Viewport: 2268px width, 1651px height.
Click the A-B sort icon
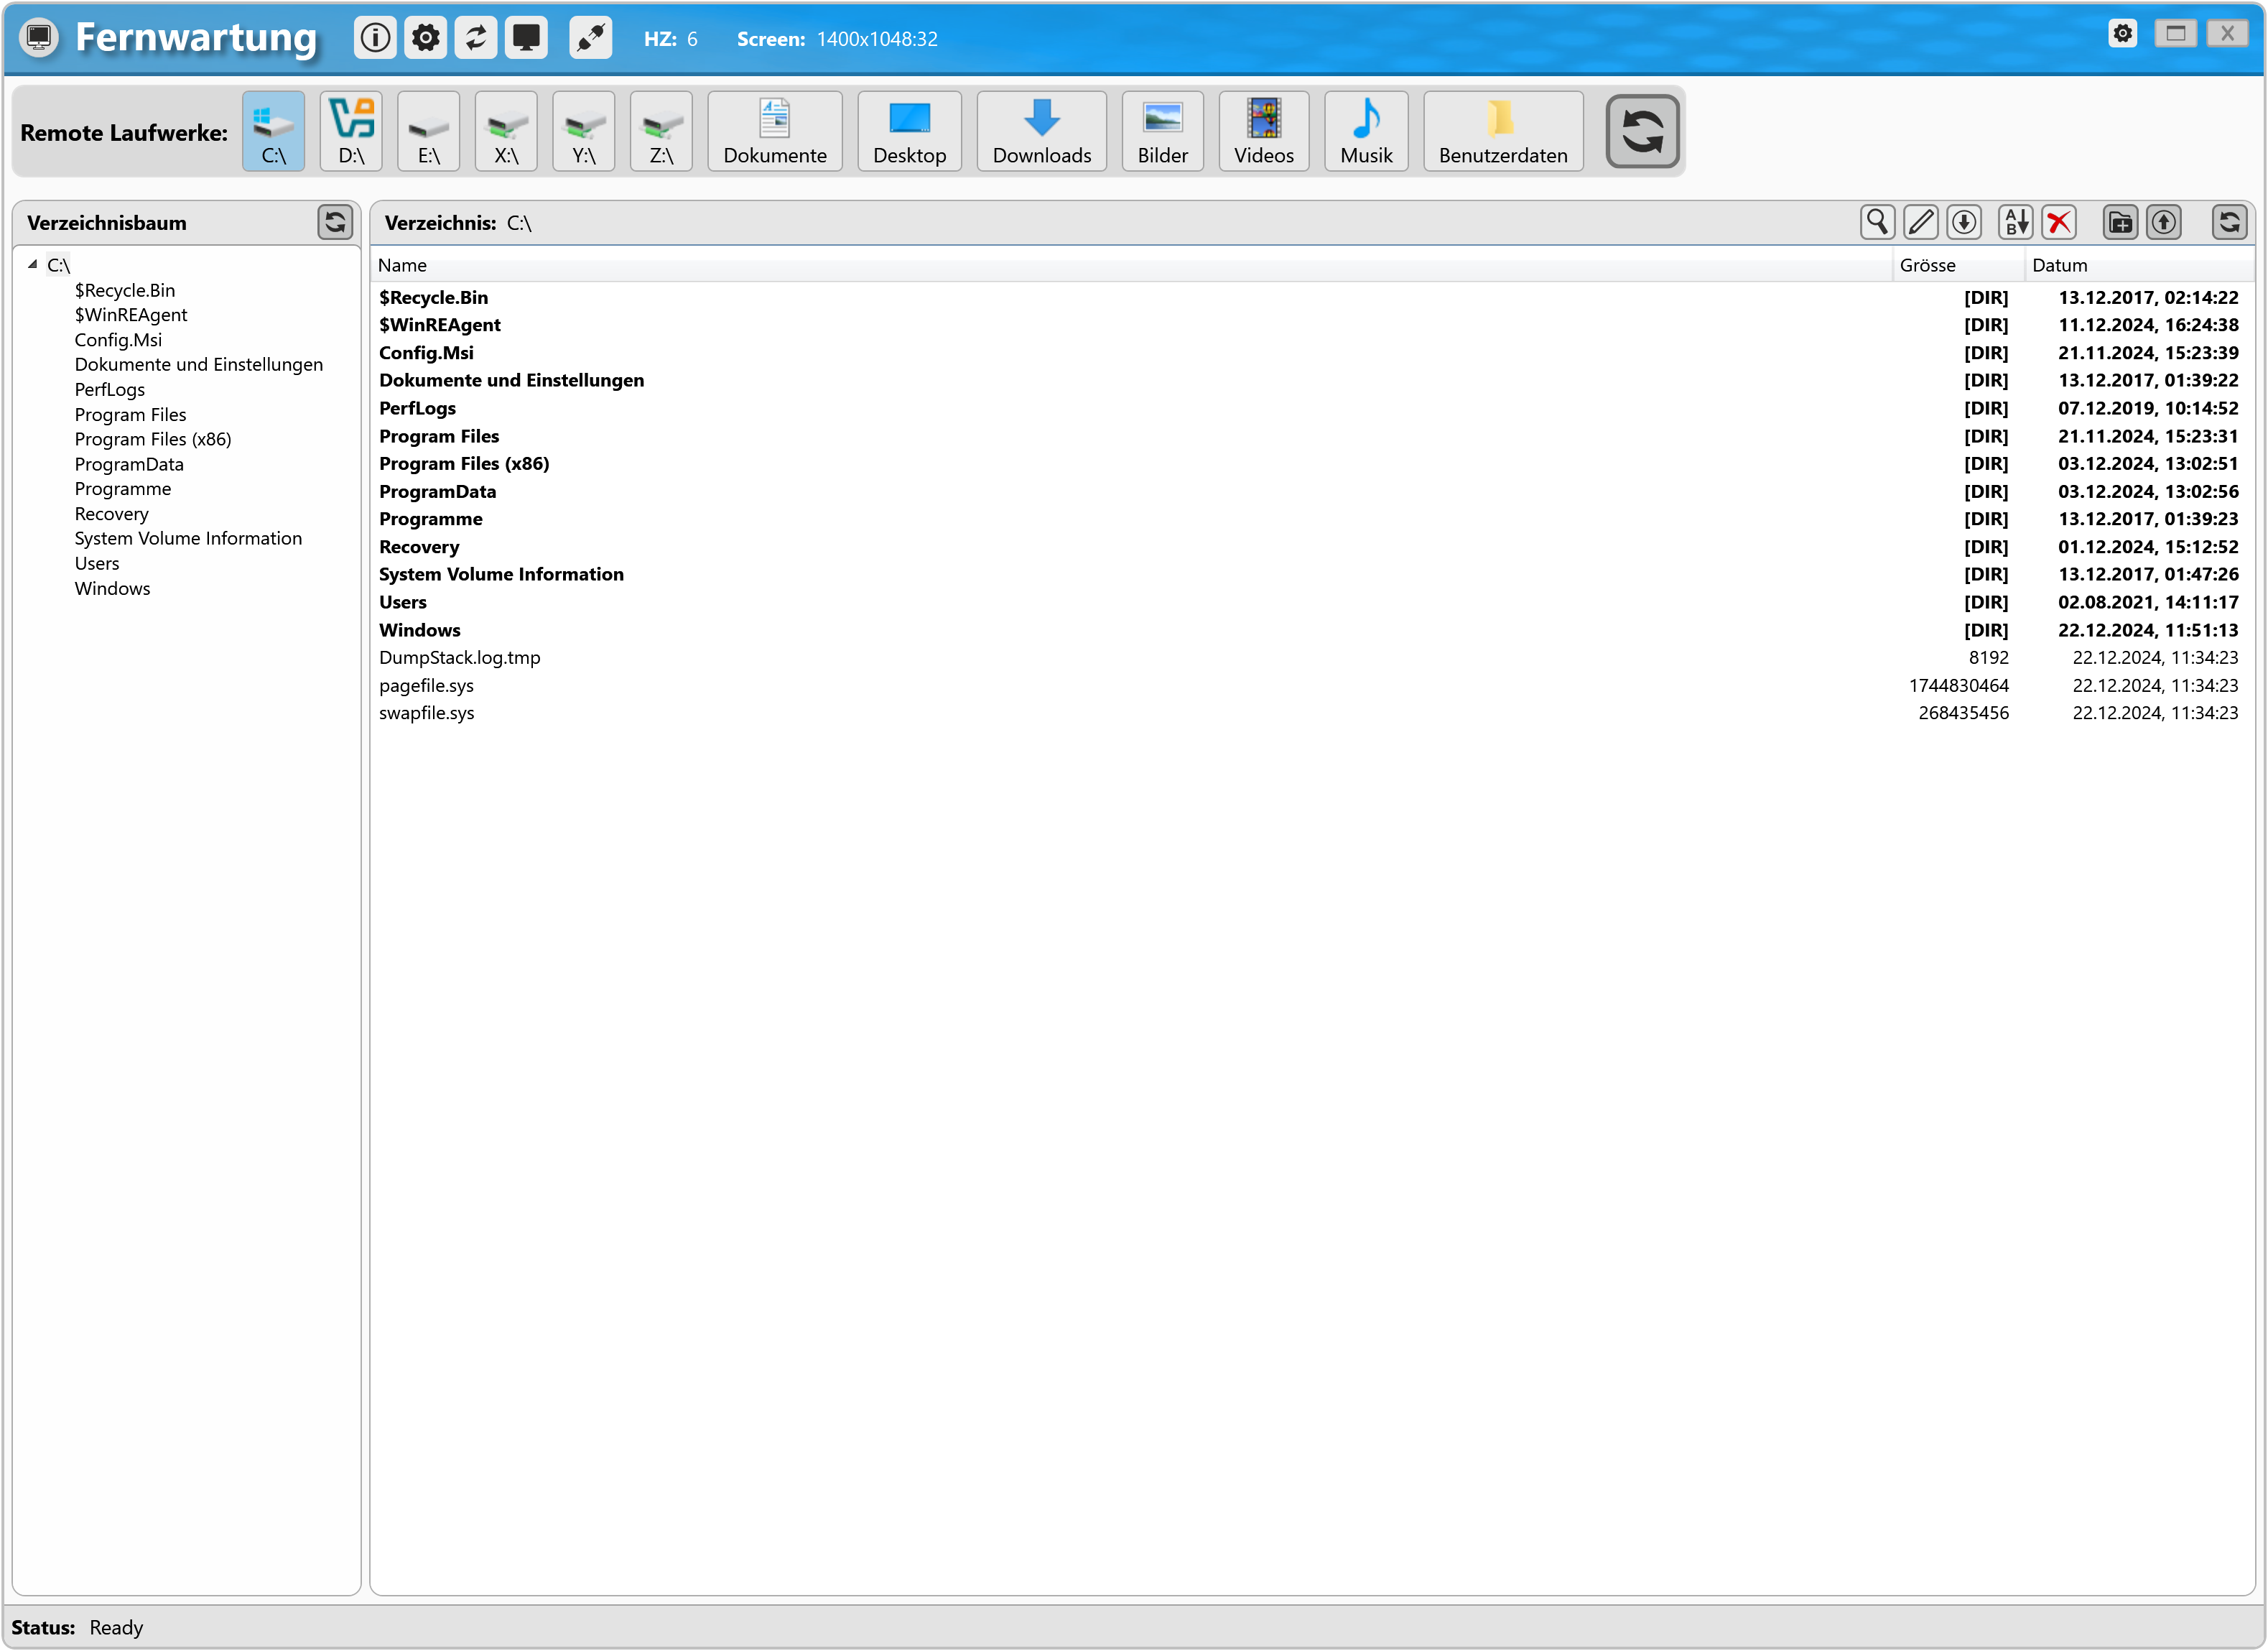point(2015,222)
